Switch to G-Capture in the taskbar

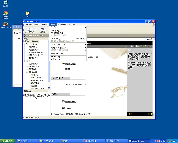[x=28, y=141]
